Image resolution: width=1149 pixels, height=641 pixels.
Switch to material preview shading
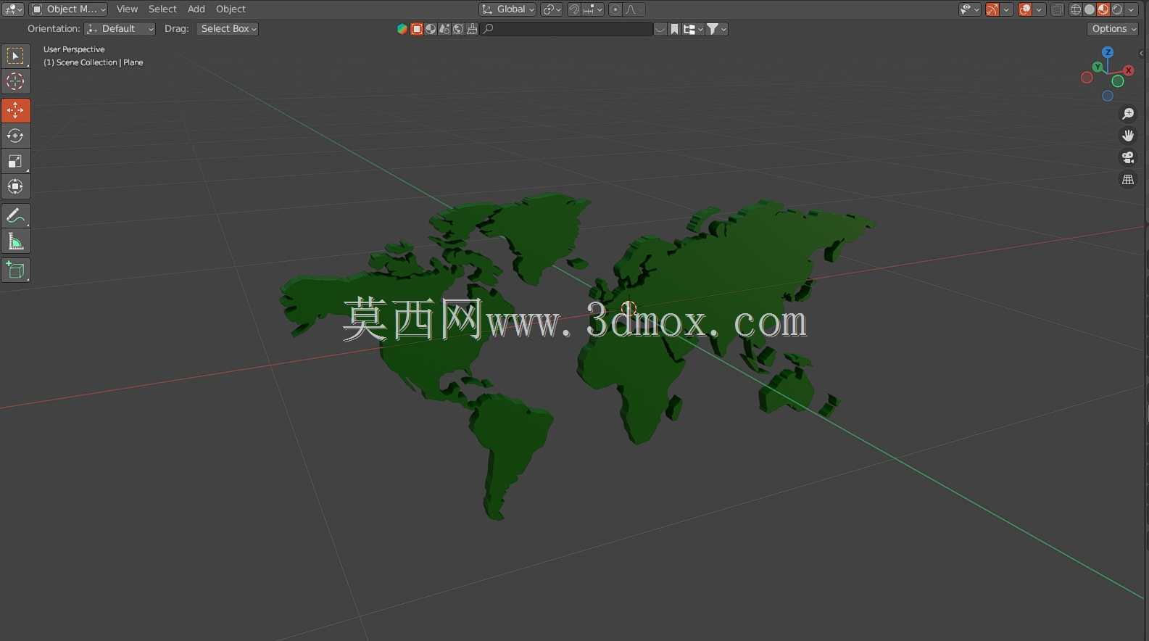(1103, 9)
